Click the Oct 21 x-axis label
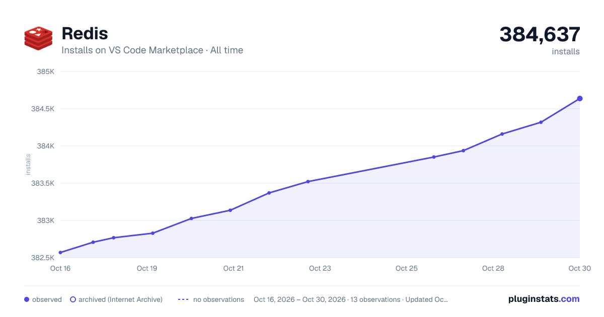 (234, 268)
